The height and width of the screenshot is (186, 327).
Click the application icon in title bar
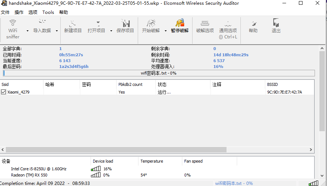click(x=4, y=3)
